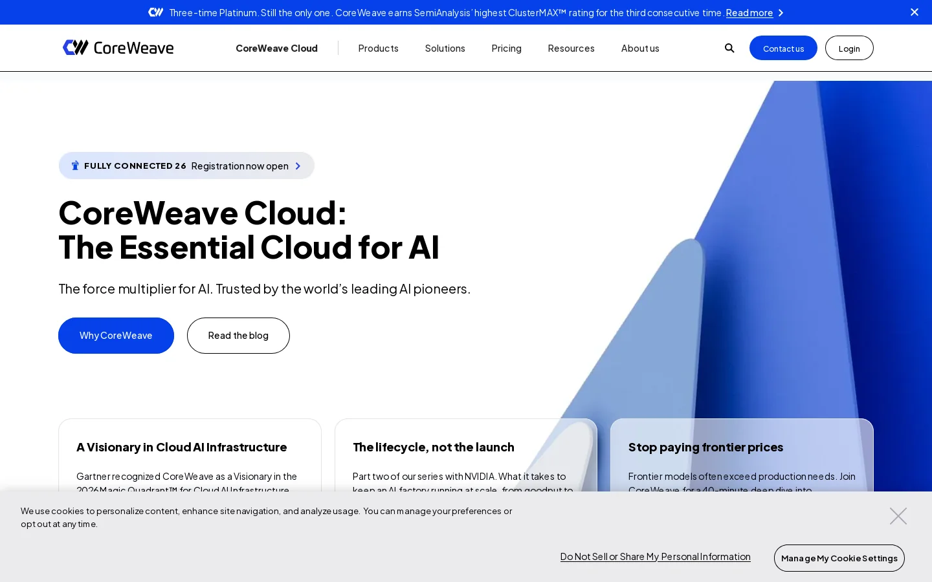Select the CoreWeave Cloud nav item
The image size is (932, 582).
pos(276,48)
